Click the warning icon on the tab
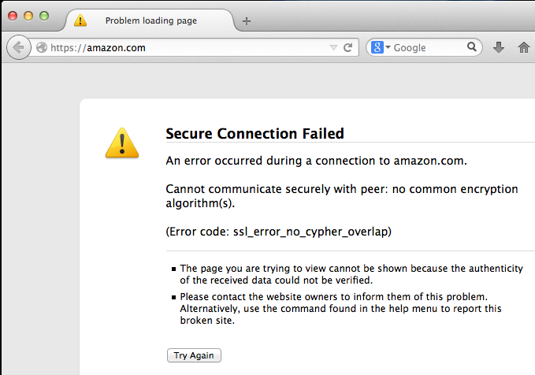 [x=80, y=20]
